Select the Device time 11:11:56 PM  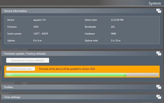coord(117,20)
